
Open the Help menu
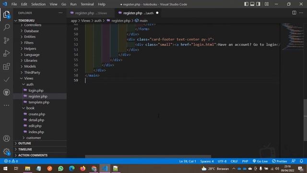point(102,4)
